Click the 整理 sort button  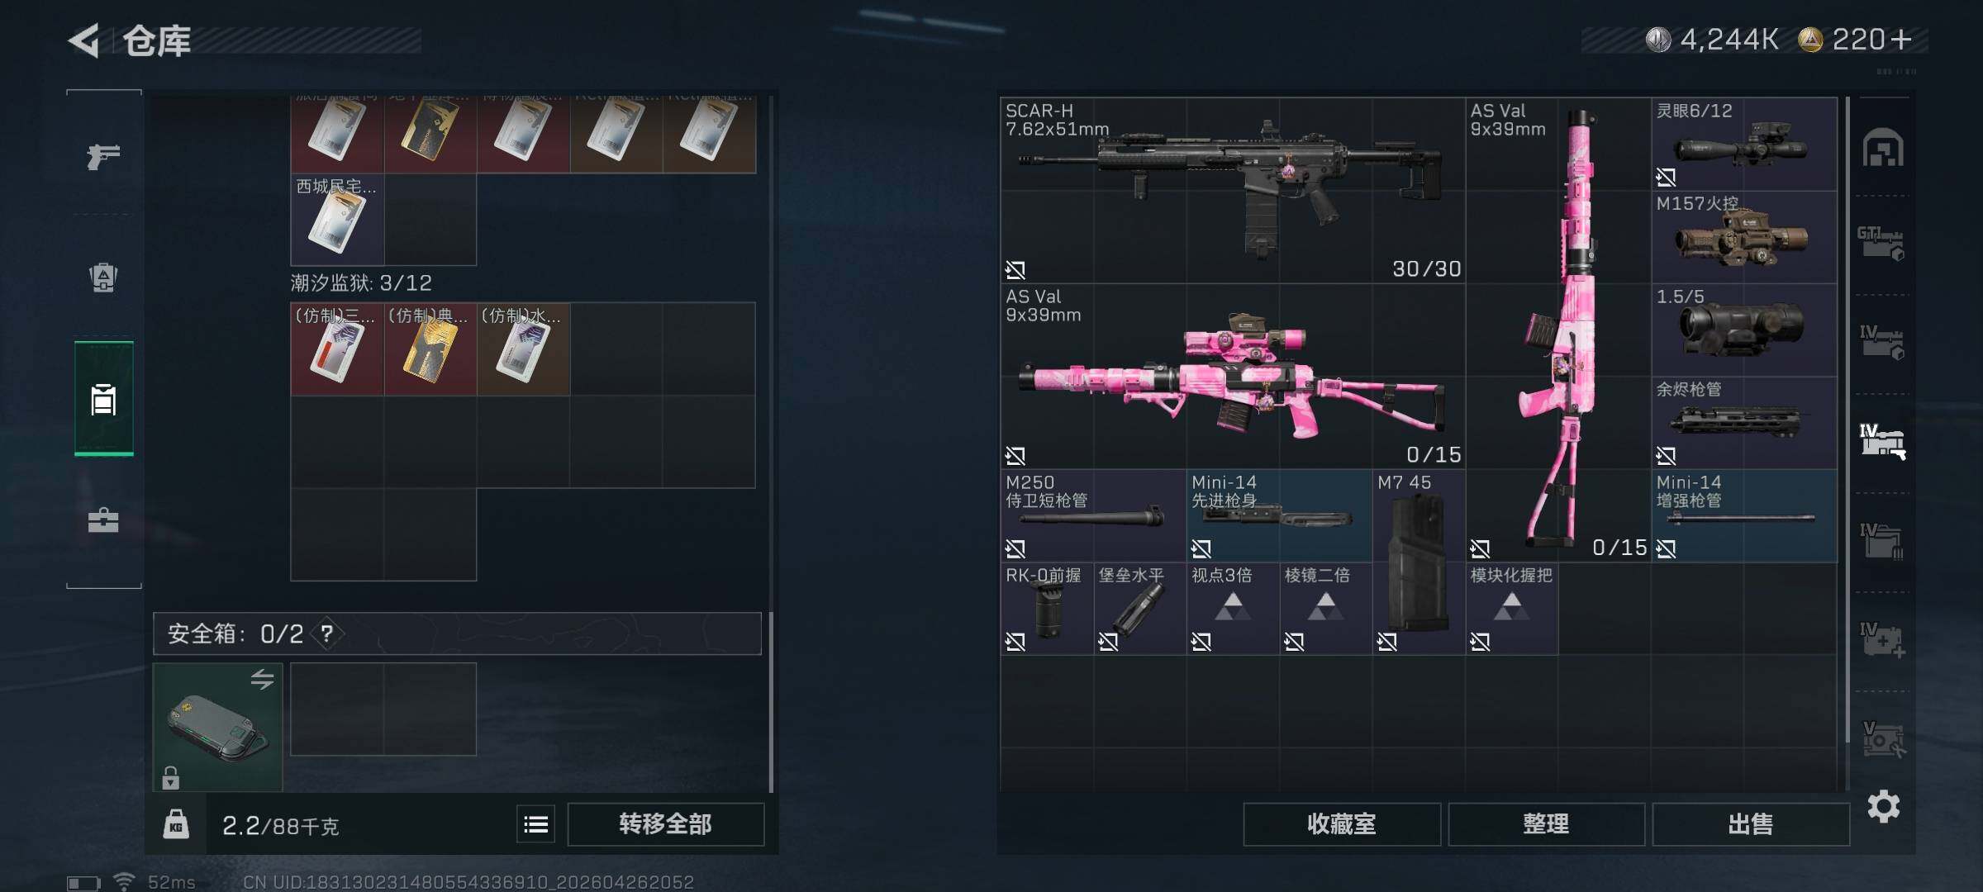[1546, 824]
